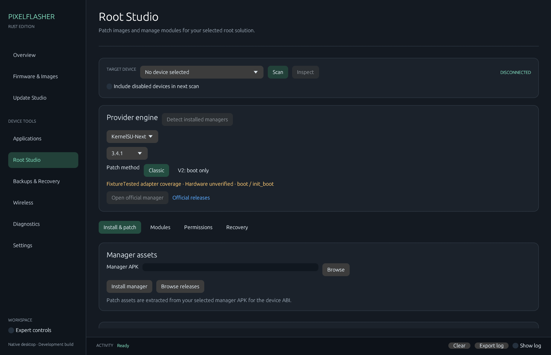This screenshot has height=355, width=551.
Task: Open the Applications device tool
Action: (x=43, y=139)
